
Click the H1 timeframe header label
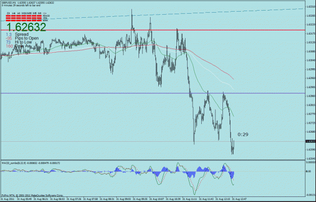(19, 13)
